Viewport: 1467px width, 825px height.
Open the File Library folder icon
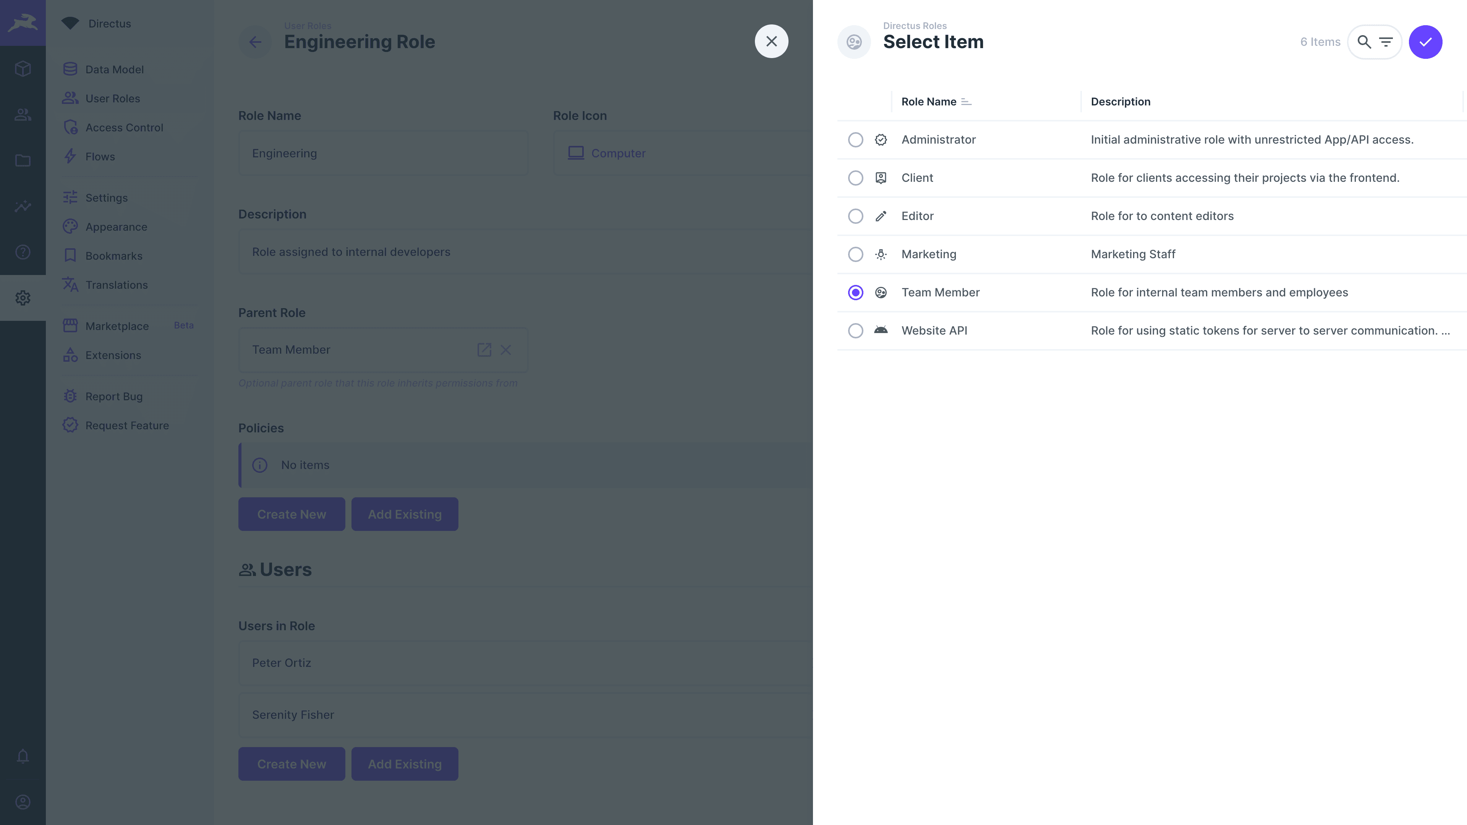[x=23, y=160]
